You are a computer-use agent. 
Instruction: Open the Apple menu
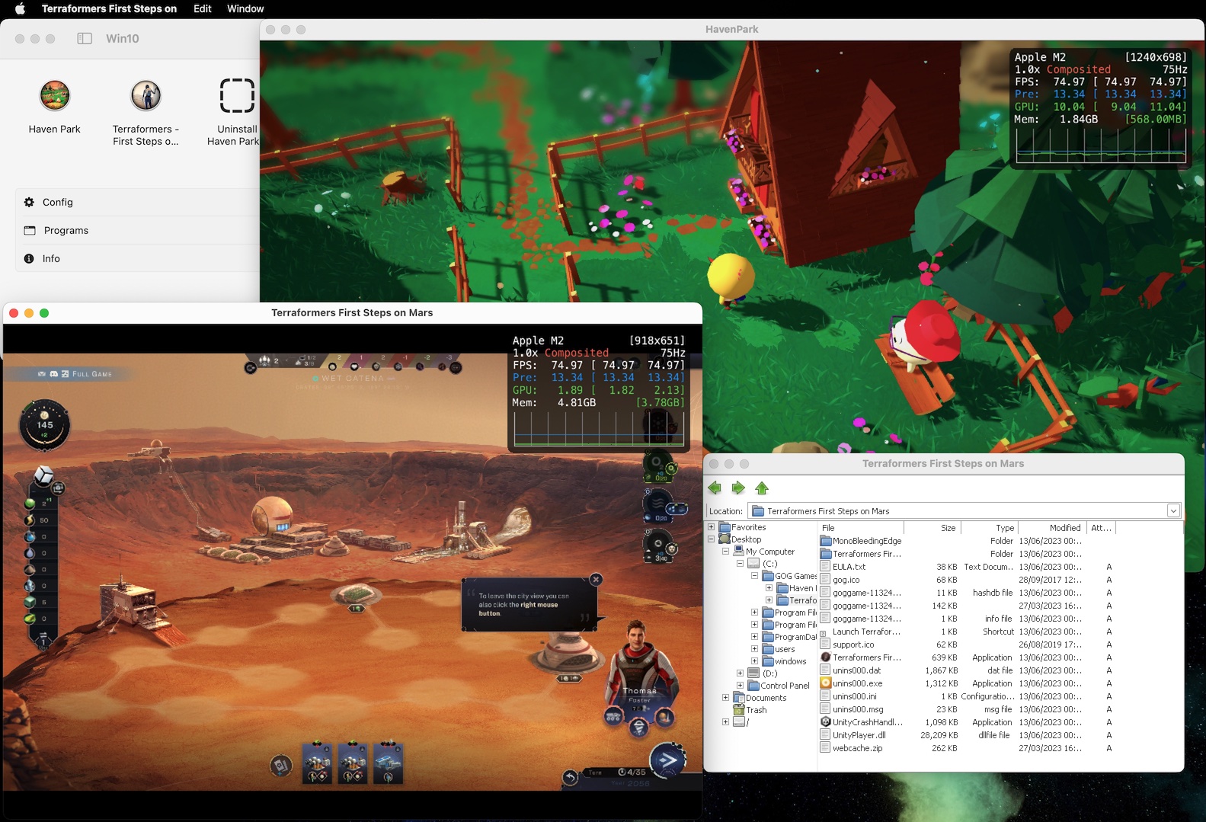21,8
